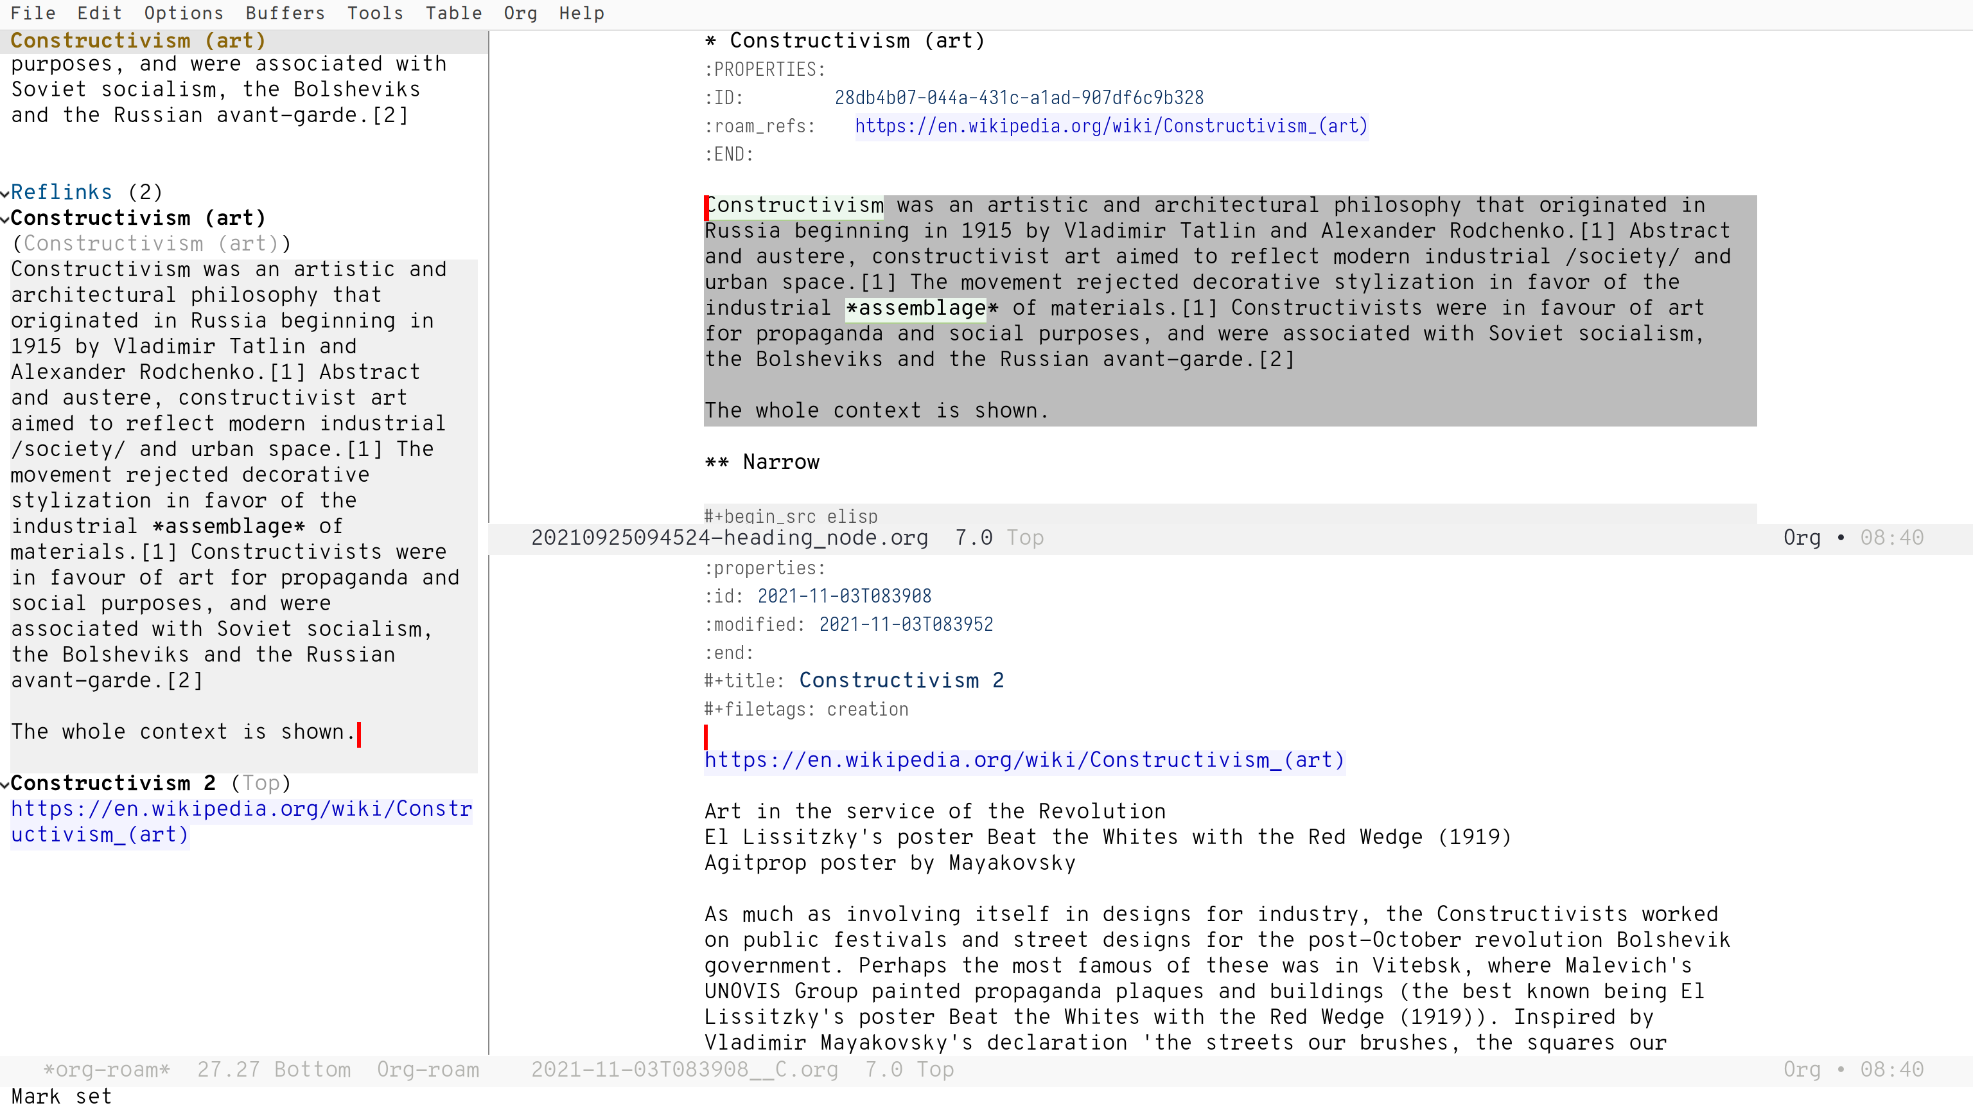The image size is (1973, 1110).
Task: Click the 08:40 clock in the mode line
Action: pyautogui.click(x=1892, y=538)
